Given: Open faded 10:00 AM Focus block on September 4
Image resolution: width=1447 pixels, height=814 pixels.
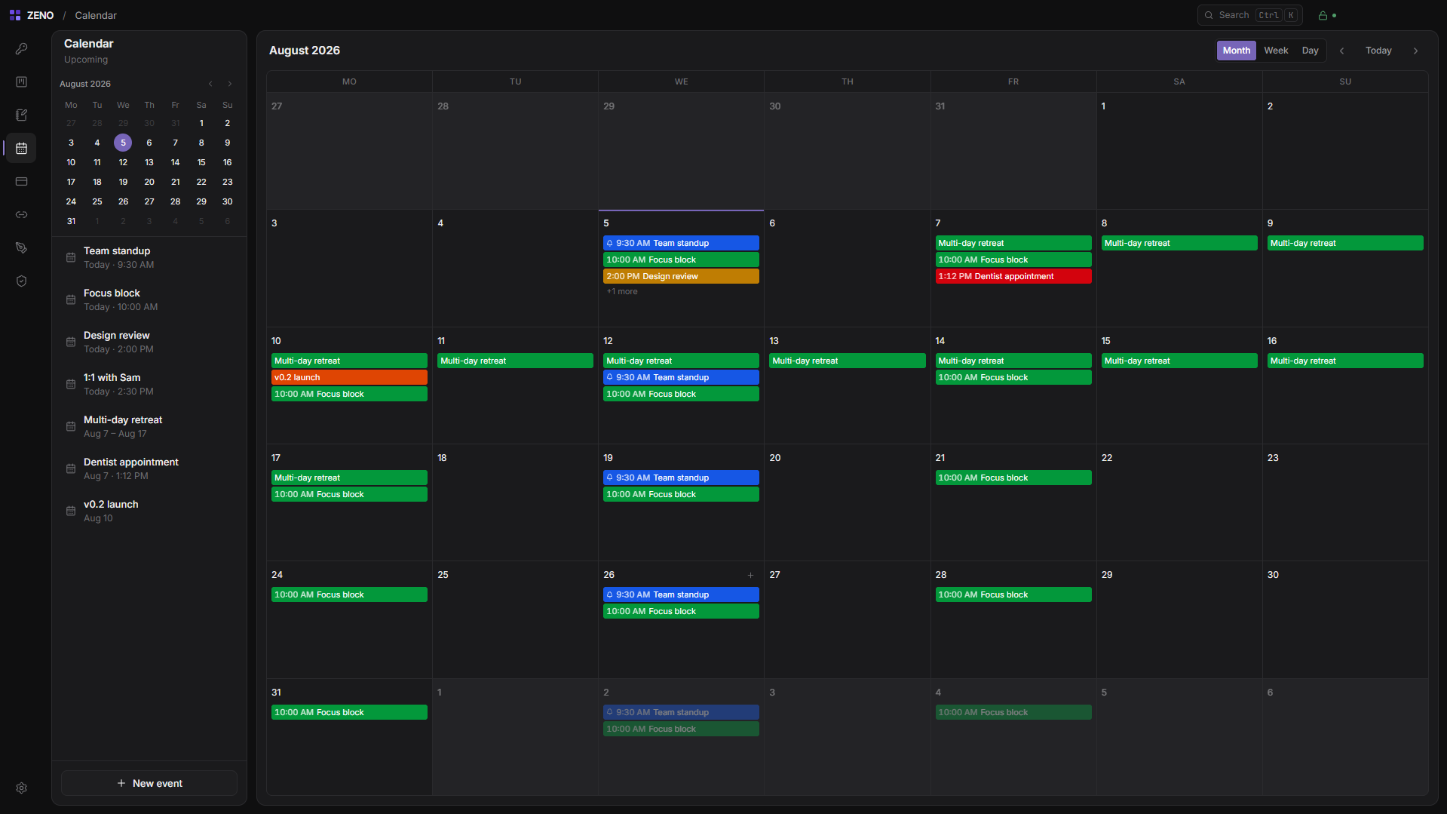Looking at the screenshot, I should coord(1013,712).
